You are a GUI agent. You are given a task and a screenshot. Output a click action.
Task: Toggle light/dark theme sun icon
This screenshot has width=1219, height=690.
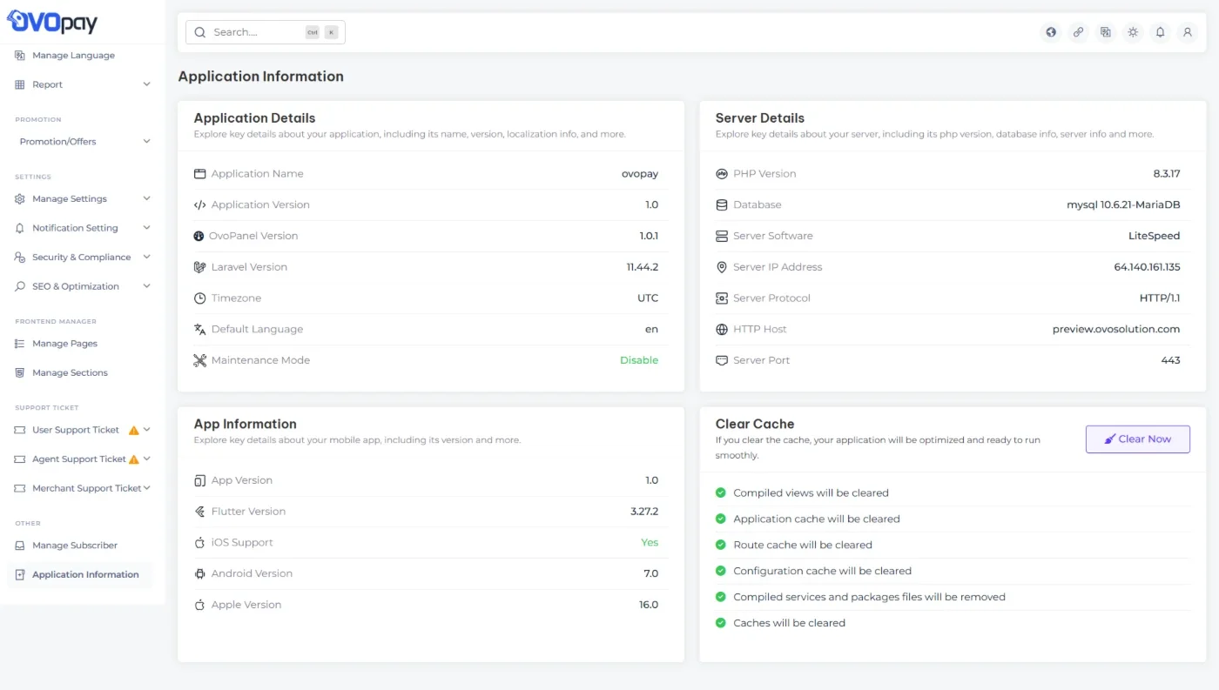click(1132, 32)
